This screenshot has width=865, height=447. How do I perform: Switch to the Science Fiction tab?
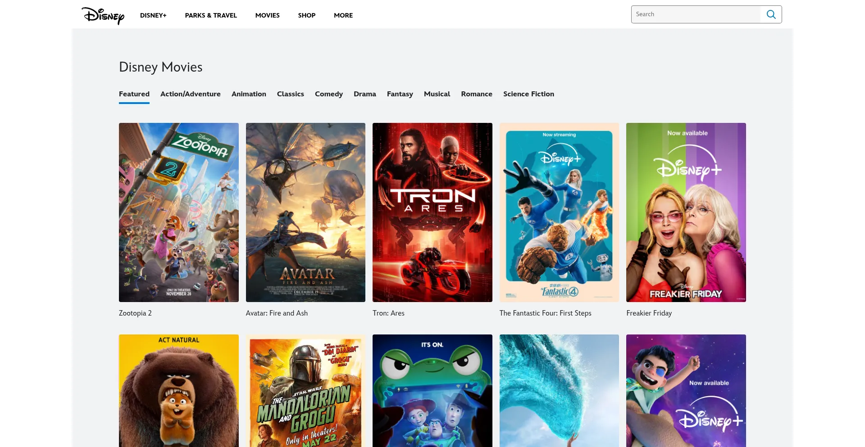click(x=528, y=94)
